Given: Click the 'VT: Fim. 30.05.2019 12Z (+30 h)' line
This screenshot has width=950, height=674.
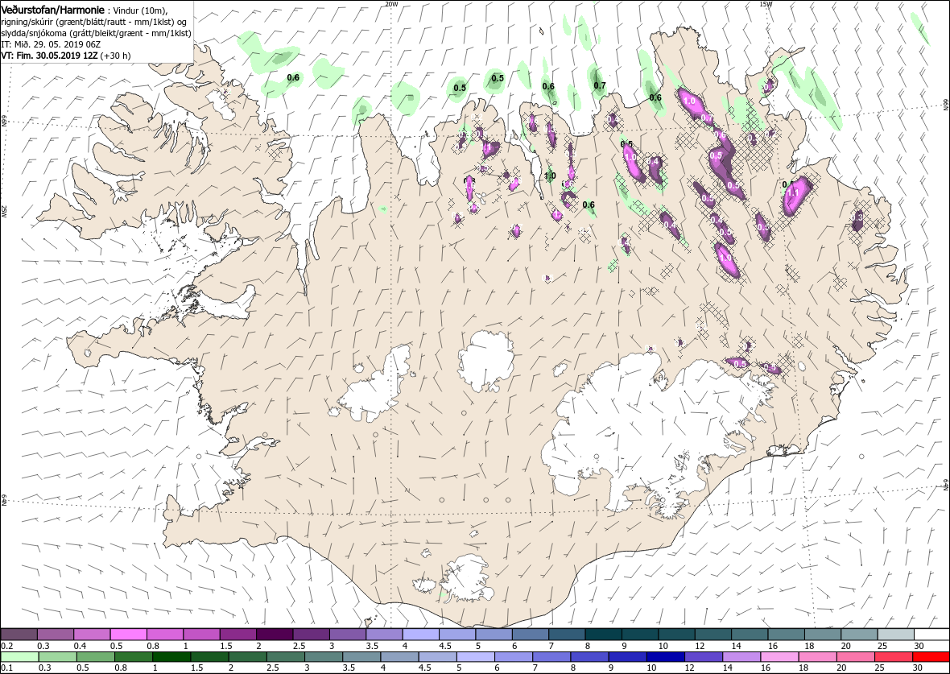Looking at the screenshot, I should (66, 55).
